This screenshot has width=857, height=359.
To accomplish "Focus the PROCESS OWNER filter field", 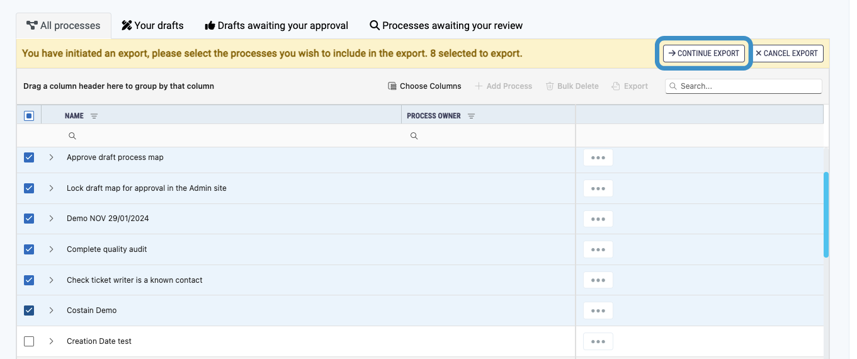I will coord(489,136).
